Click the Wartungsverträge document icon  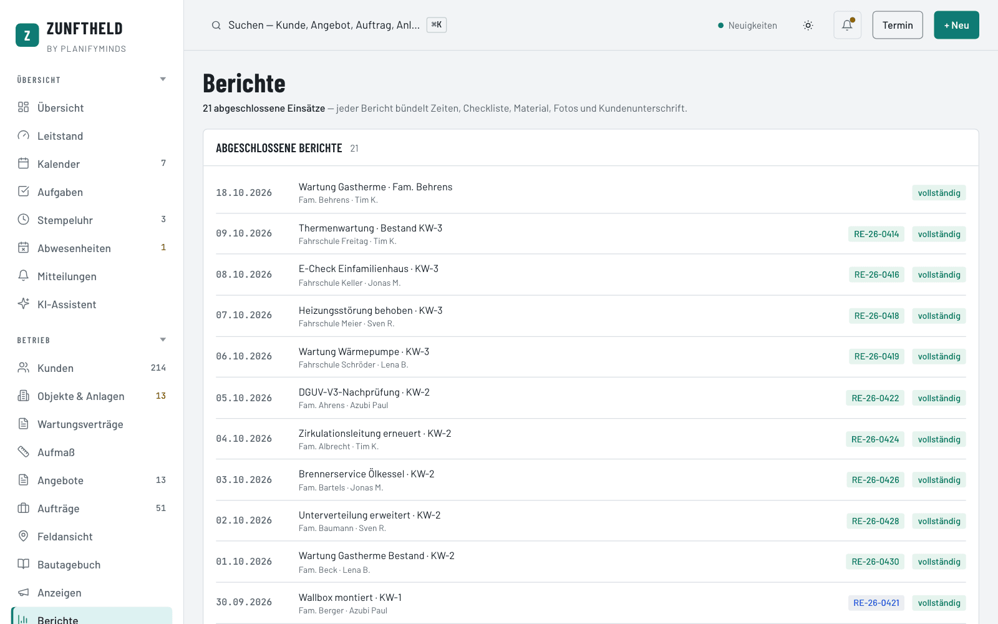click(x=23, y=424)
